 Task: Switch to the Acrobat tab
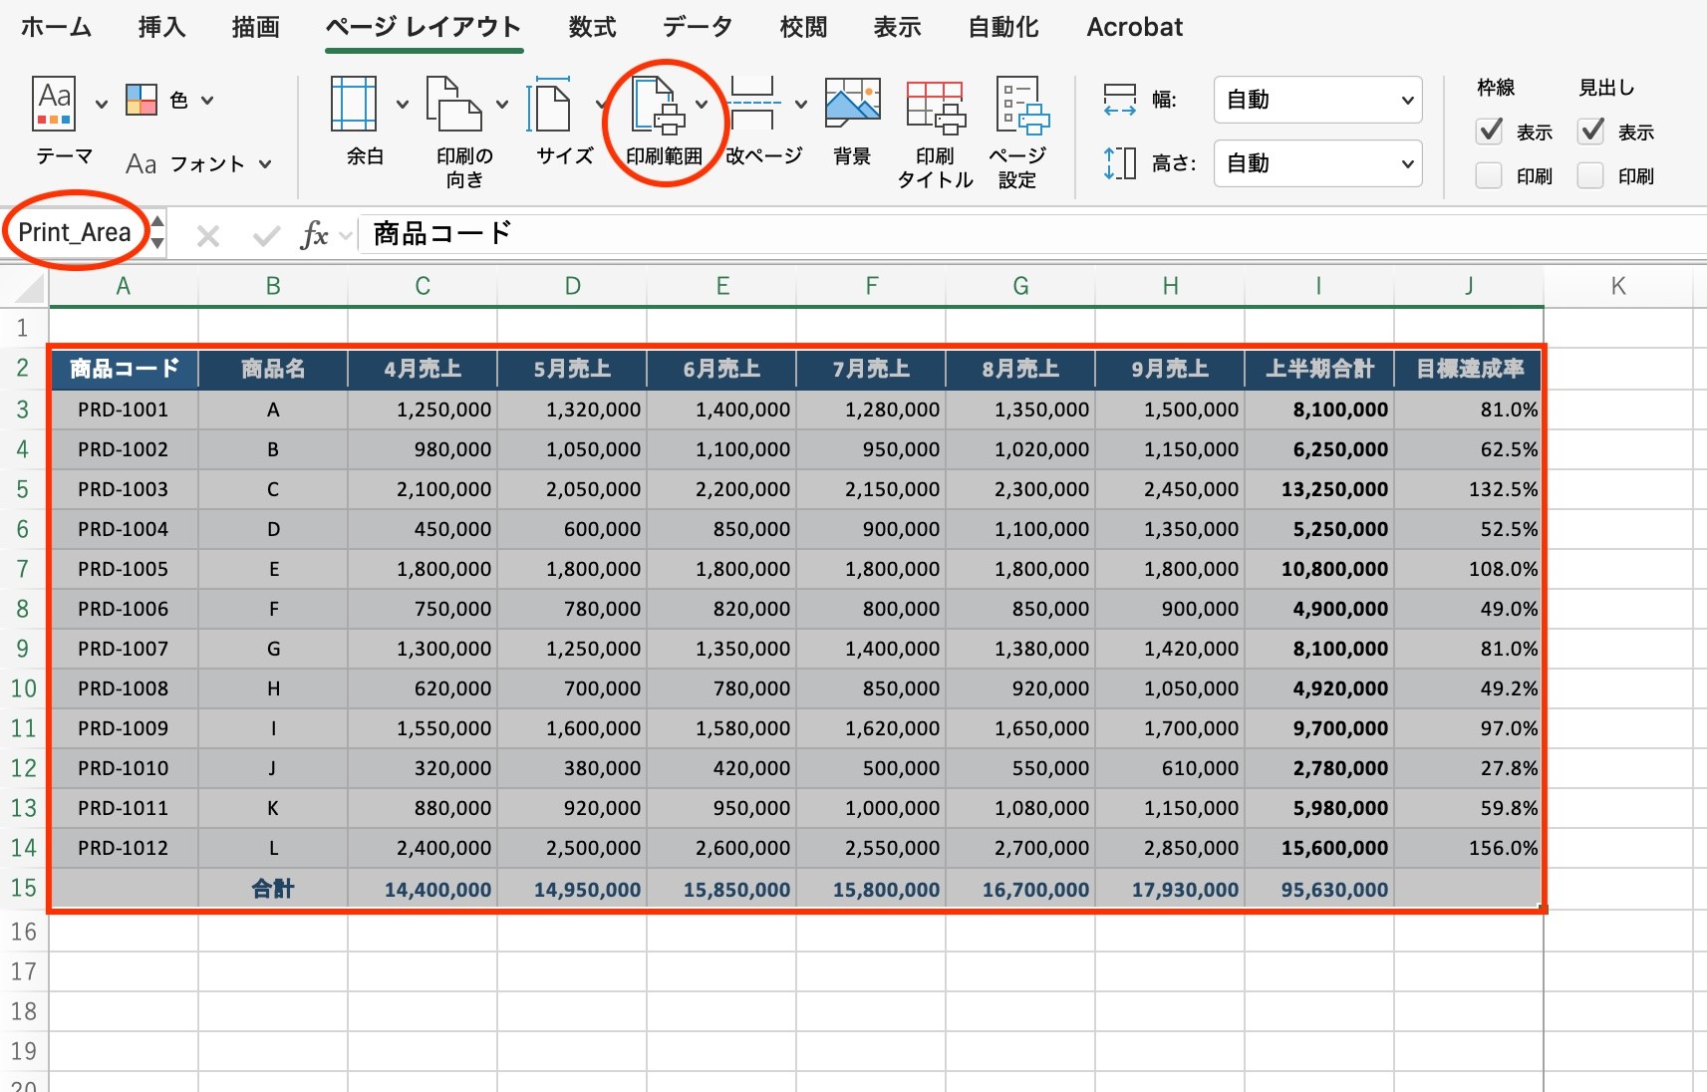click(1134, 27)
